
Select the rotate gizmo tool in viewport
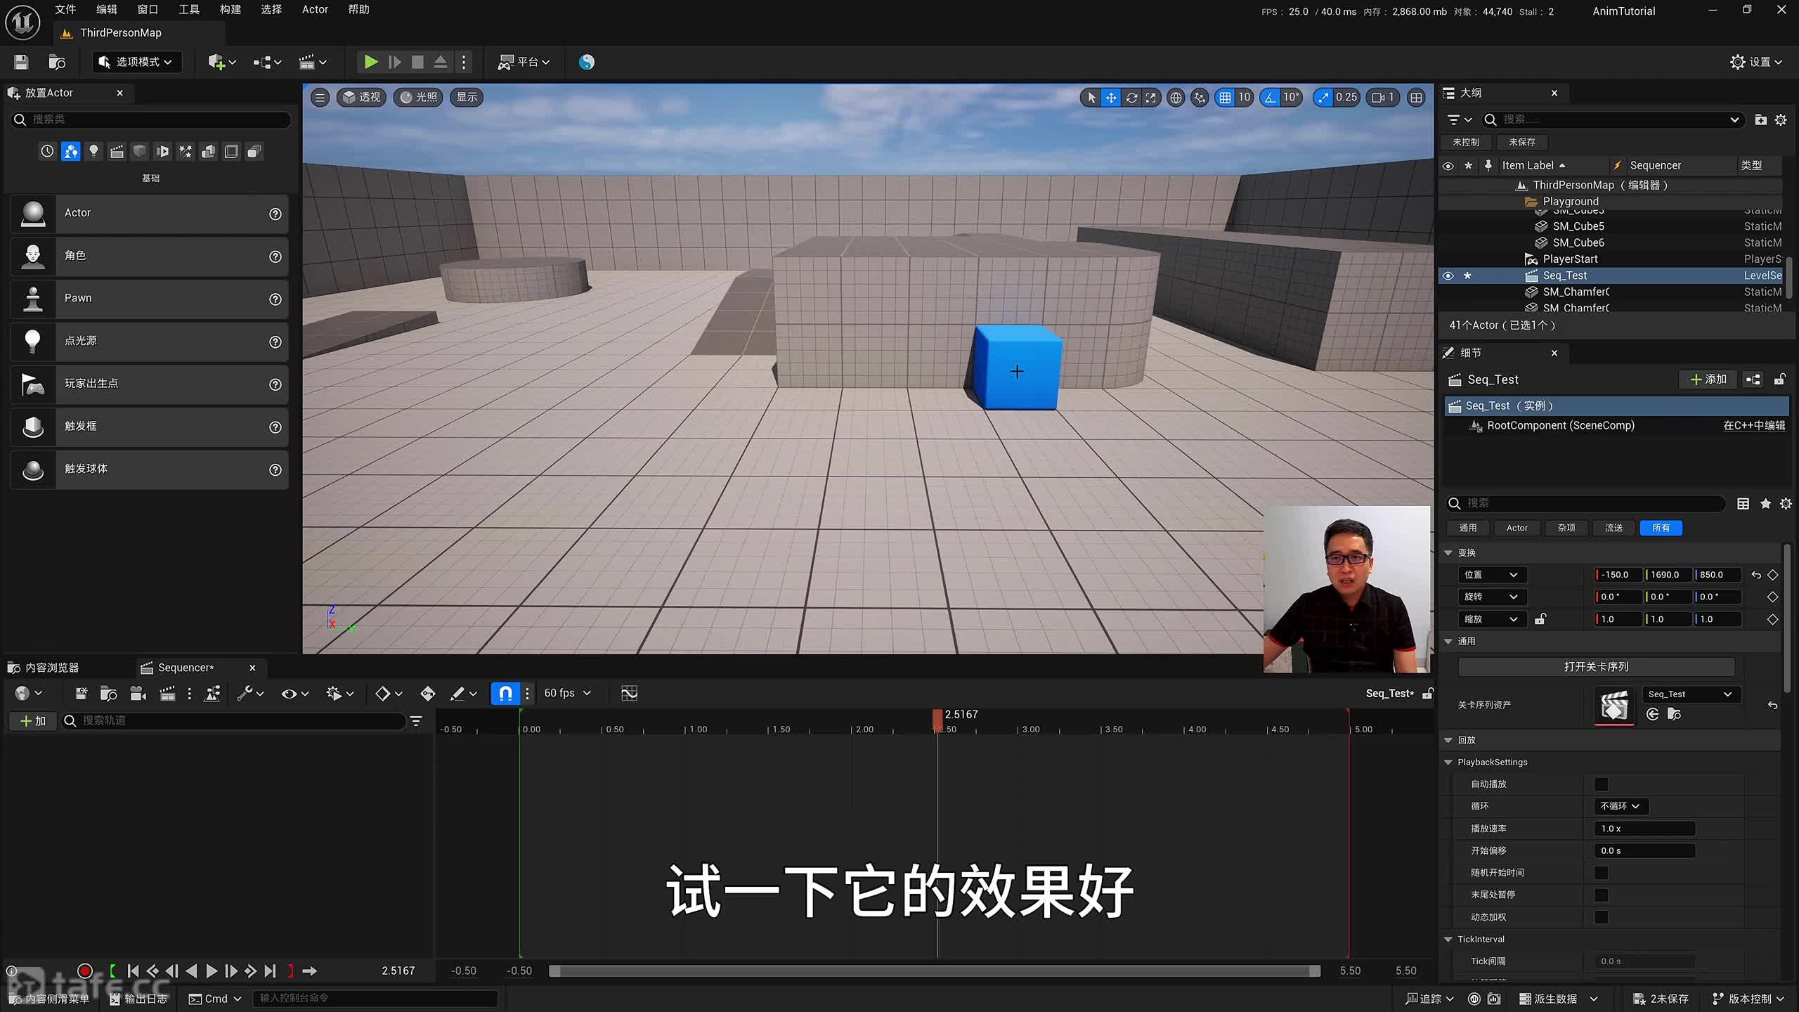click(x=1131, y=98)
